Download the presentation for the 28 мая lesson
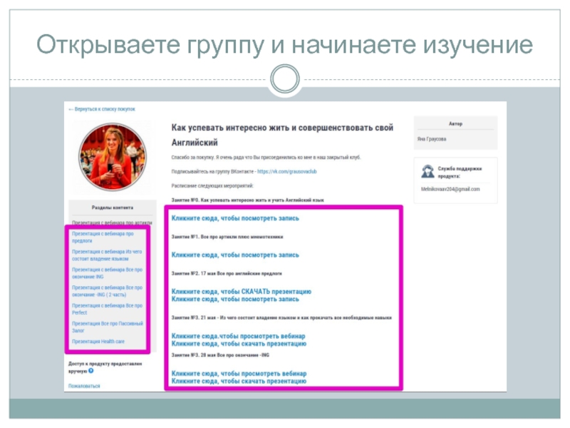The image size is (570, 428). [x=239, y=382]
